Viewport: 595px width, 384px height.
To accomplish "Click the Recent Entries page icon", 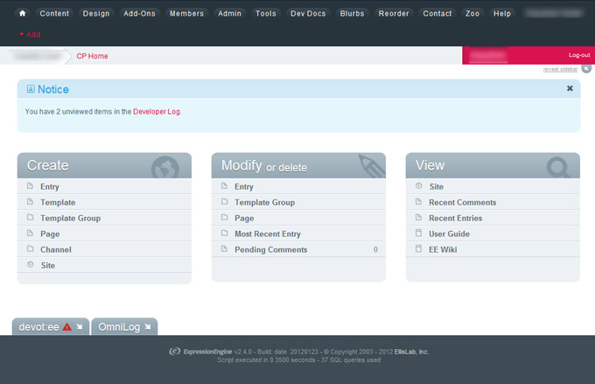I will tap(418, 218).
